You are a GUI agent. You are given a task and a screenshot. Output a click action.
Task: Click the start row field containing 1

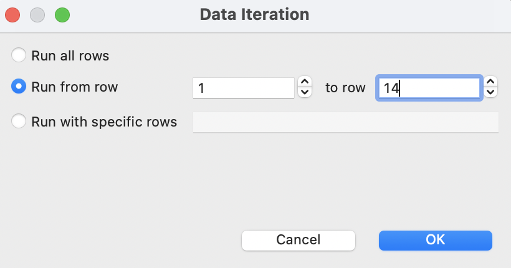coord(243,88)
